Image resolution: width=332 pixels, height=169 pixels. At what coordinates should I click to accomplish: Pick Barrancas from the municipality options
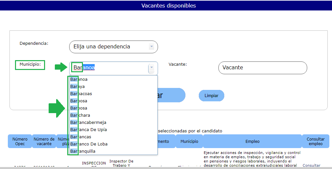click(x=81, y=137)
